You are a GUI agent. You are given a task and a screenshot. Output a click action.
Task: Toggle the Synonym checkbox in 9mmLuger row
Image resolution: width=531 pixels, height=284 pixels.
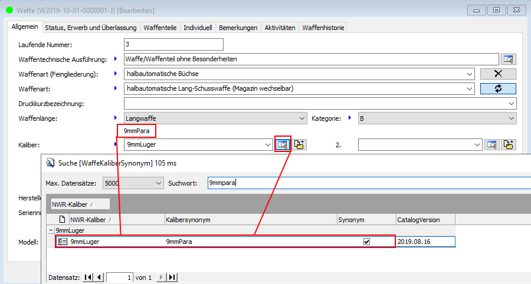click(366, 242)
